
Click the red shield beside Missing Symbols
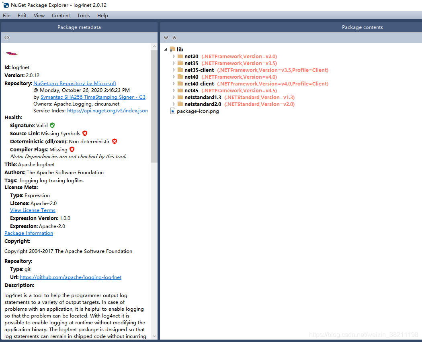(85, 133)
